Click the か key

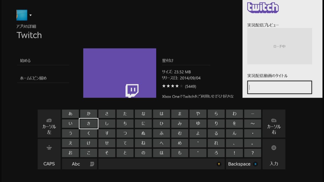click(x=89, y=114)
